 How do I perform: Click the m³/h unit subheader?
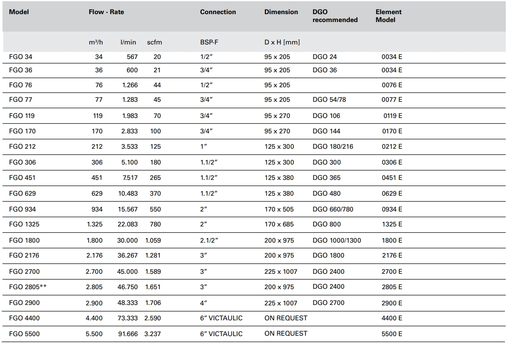pos(96,42)
